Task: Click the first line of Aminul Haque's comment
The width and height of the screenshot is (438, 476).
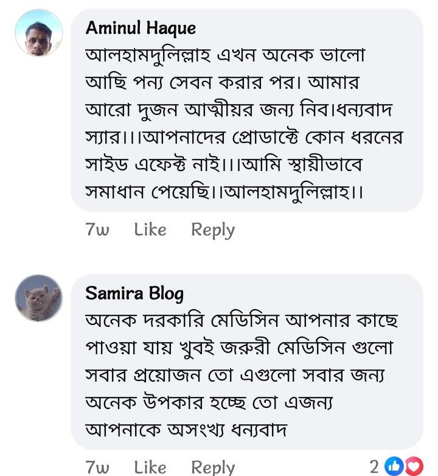Action: pyautogui.click(x=234, y=55)
